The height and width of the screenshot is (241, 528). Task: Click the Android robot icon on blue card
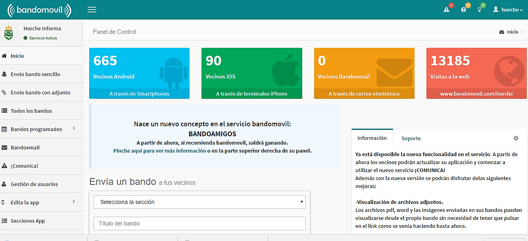(173, 72)
